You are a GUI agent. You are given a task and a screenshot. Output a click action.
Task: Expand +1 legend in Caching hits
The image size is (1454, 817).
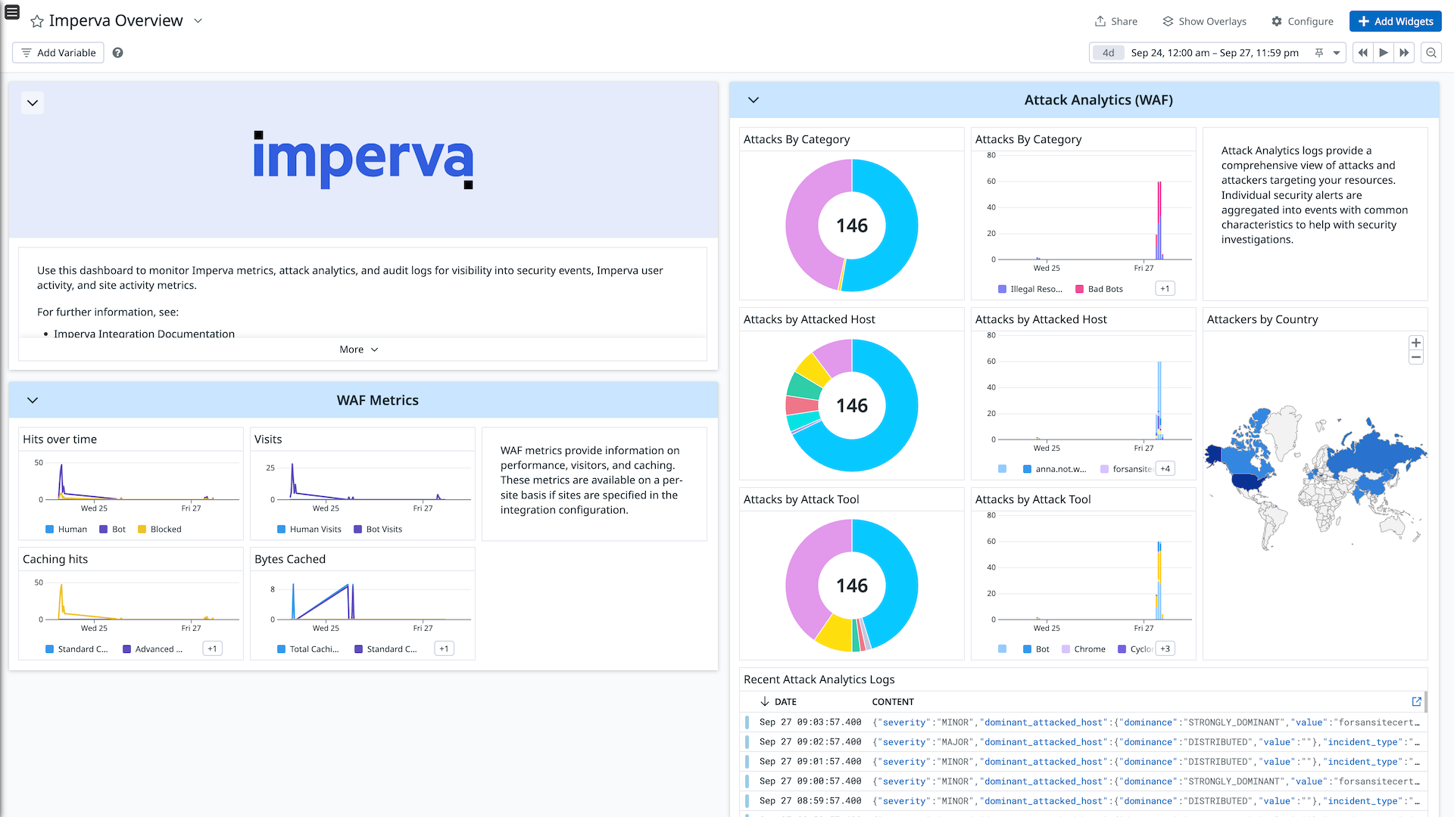(x=212, y=649)
